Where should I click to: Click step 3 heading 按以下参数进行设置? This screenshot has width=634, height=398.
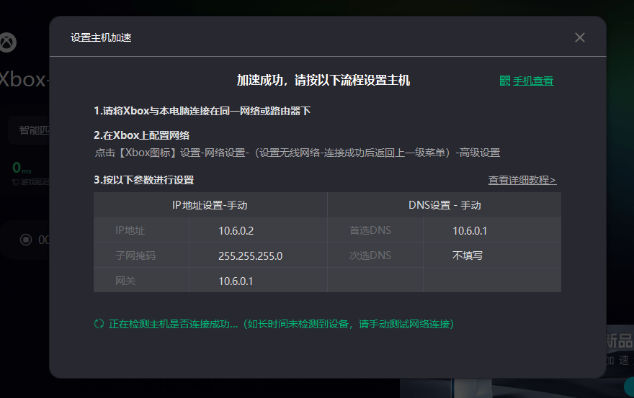pos(144,180)
